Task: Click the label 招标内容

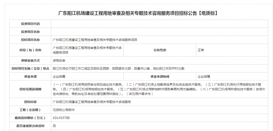Action: [30, 102]
